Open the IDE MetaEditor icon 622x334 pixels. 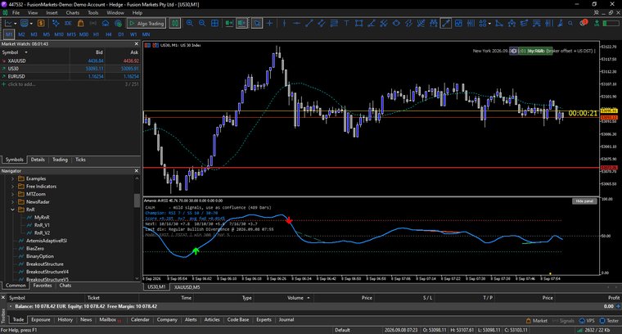pyautogui.click(x=68, y=24)
